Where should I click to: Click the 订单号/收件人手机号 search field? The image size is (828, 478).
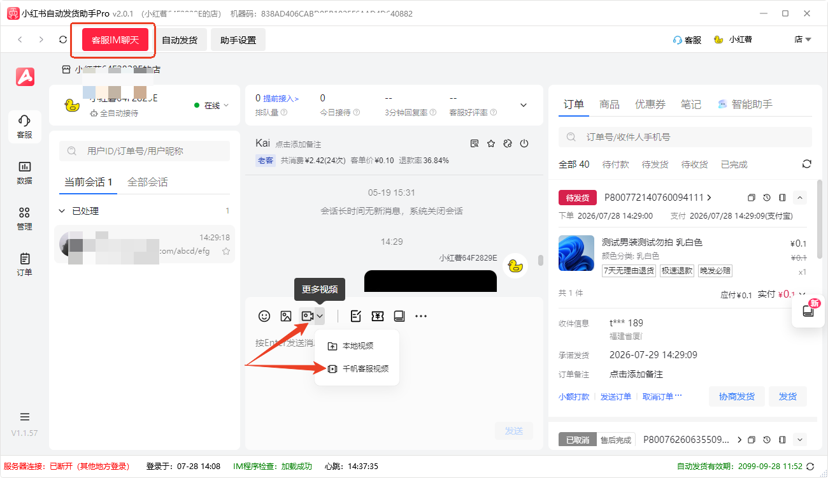click(x=685, y=137)
